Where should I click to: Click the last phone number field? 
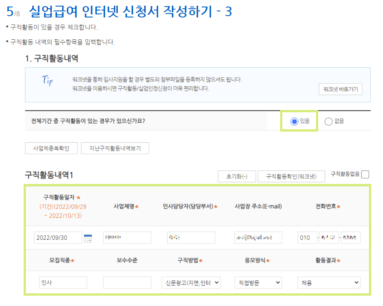[x=351, y=237]
